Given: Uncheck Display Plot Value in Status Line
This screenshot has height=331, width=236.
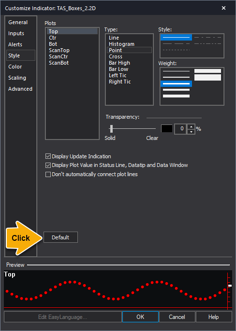Looking at the screenshot, I should (48, 165).
